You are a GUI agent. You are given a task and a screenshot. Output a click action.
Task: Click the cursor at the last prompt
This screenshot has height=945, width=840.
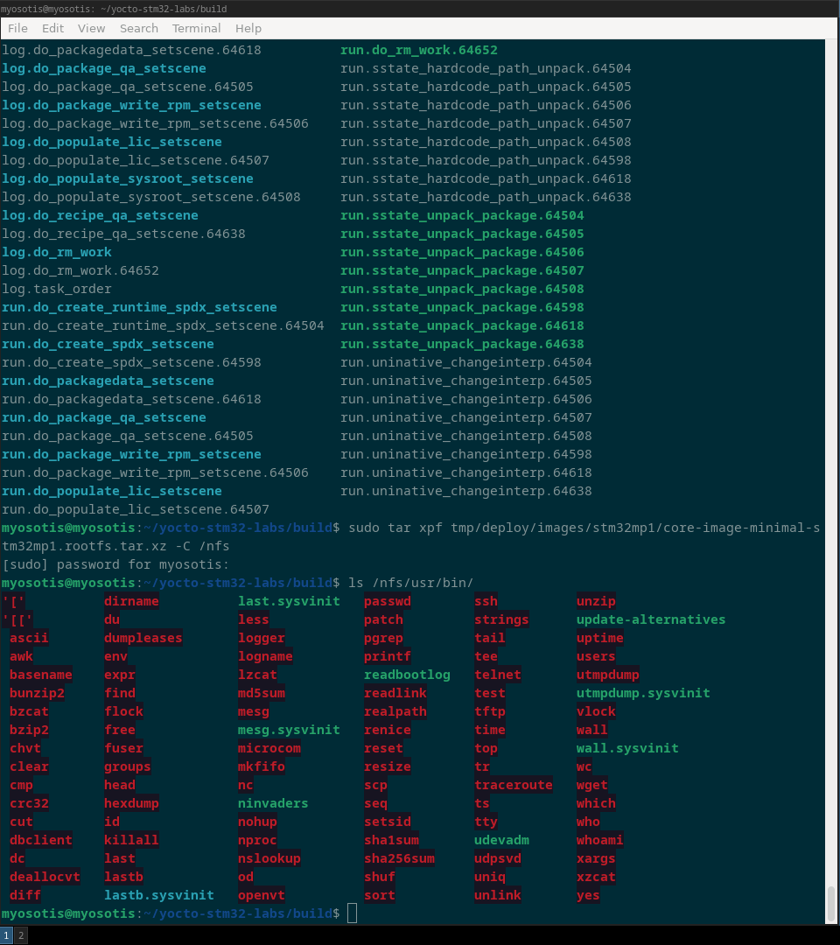click(x=352, y=913)
